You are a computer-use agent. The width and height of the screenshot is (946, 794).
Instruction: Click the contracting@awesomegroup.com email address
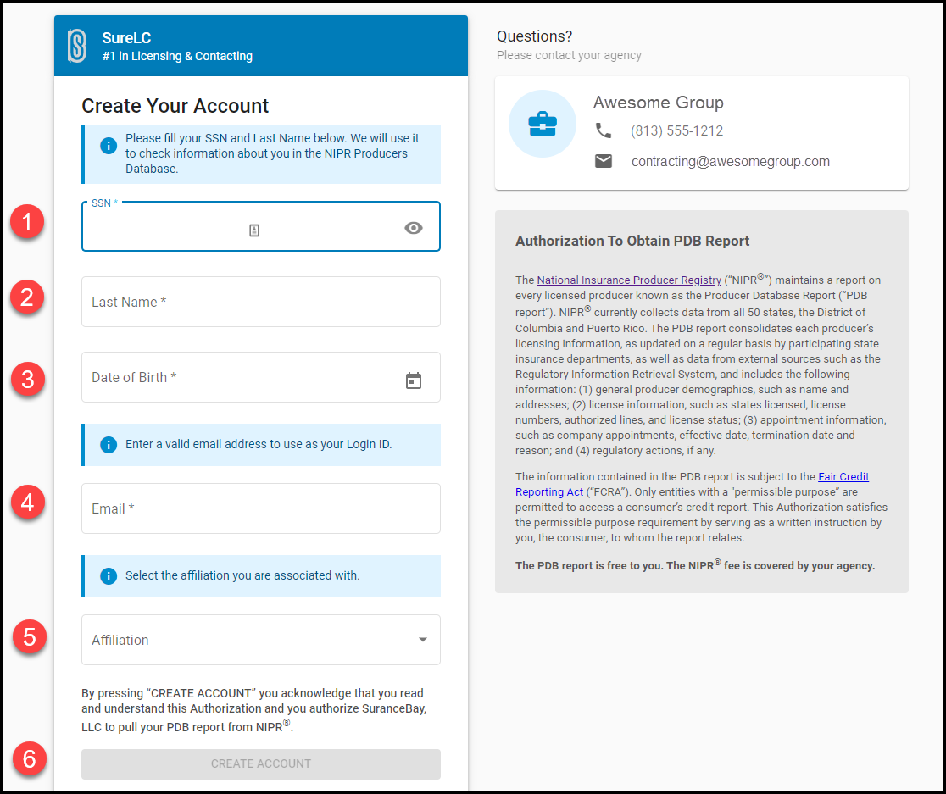click(731, 162)
